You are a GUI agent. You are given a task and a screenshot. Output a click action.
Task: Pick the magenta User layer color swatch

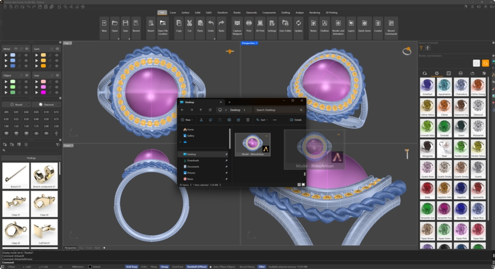44,92
